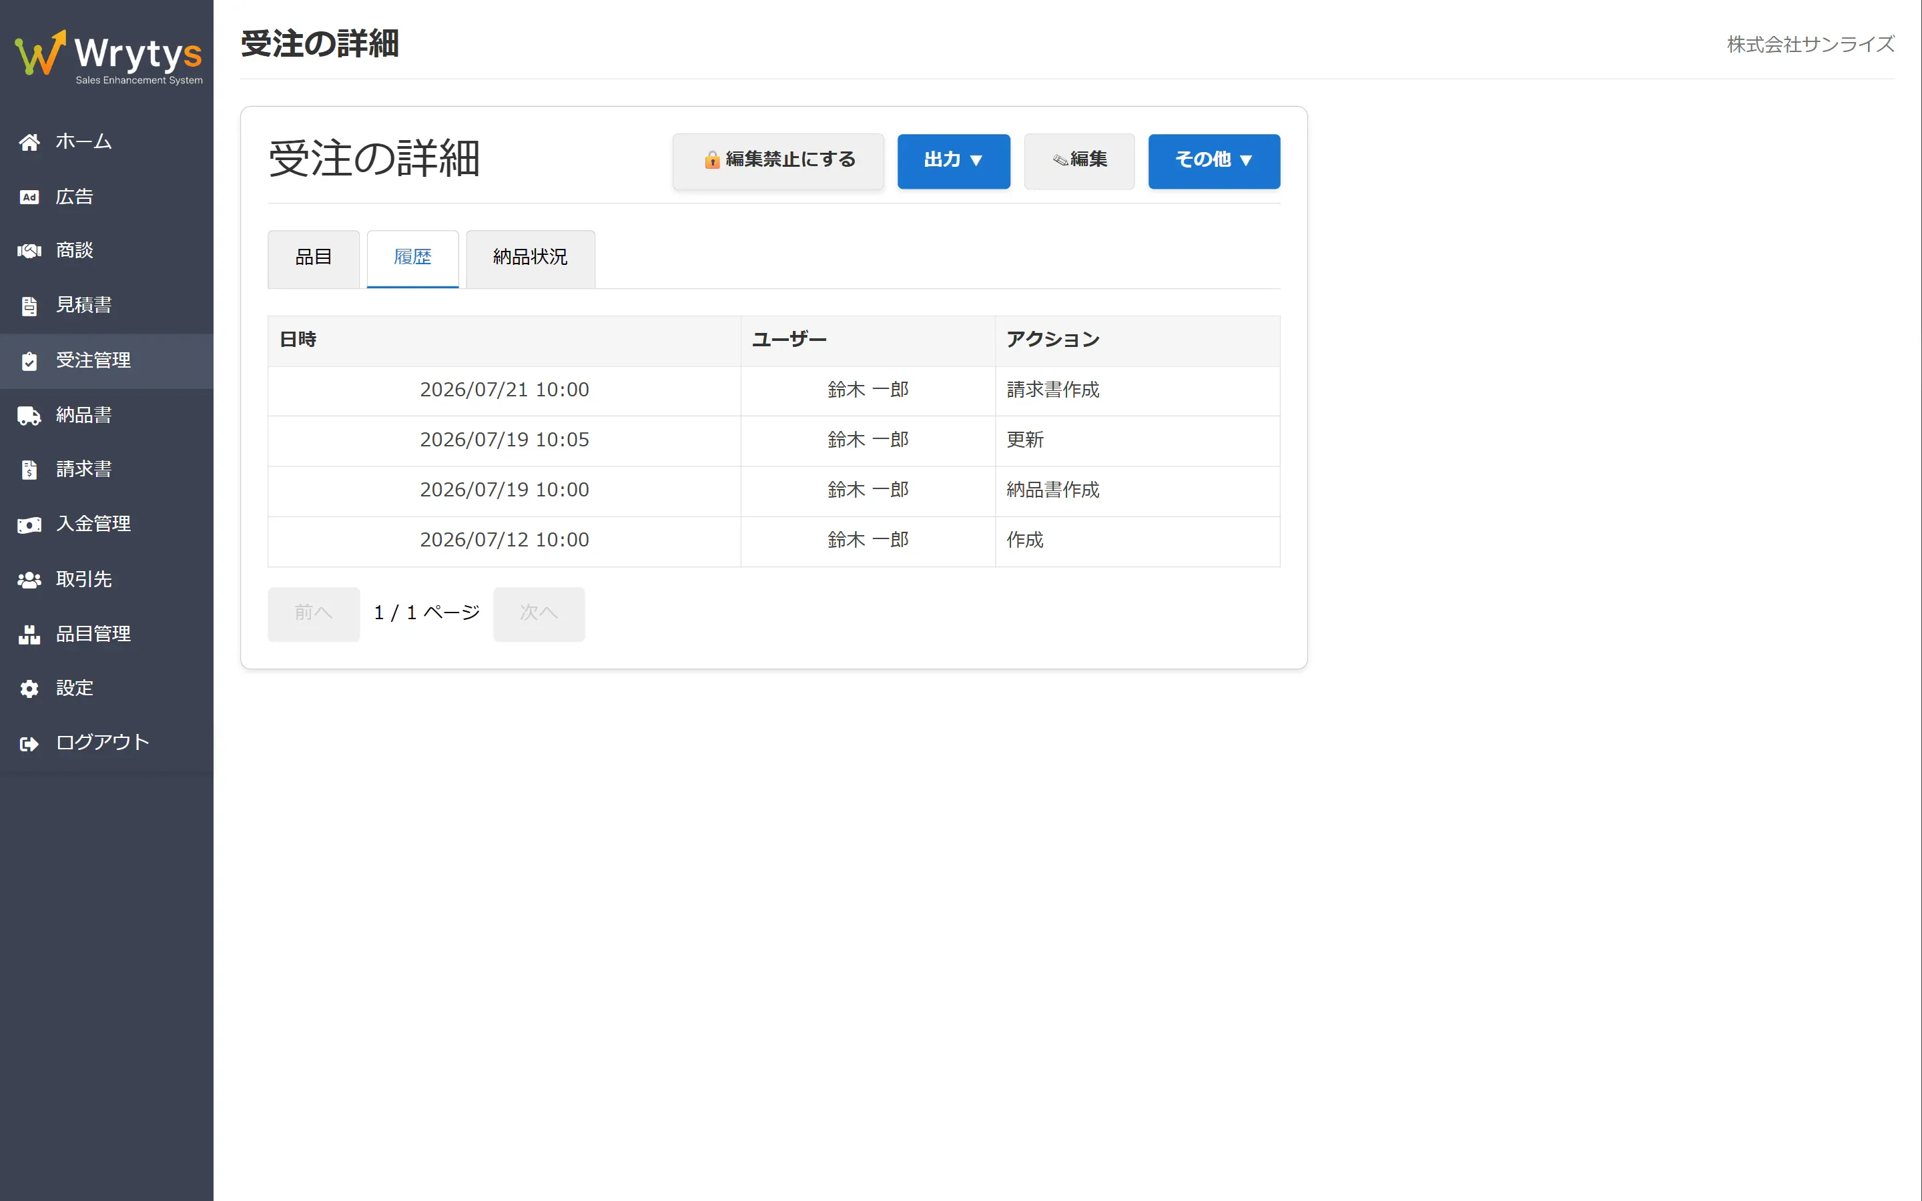Expand the 出力 dropdown button

click(954, 161)
